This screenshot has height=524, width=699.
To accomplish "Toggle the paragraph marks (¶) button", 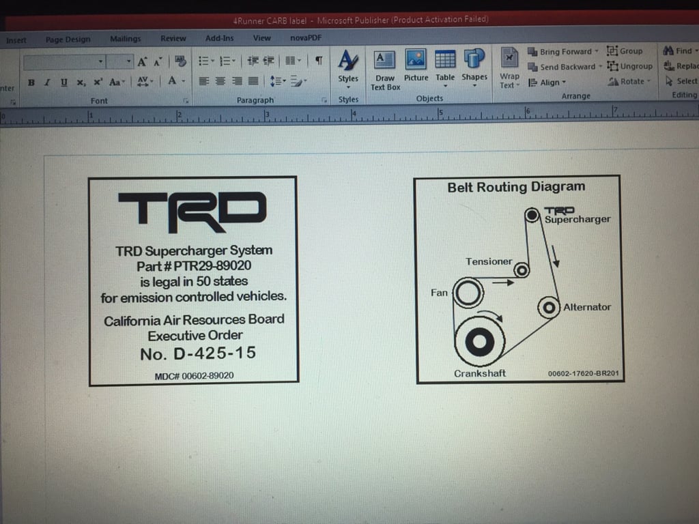I will 319,60.
